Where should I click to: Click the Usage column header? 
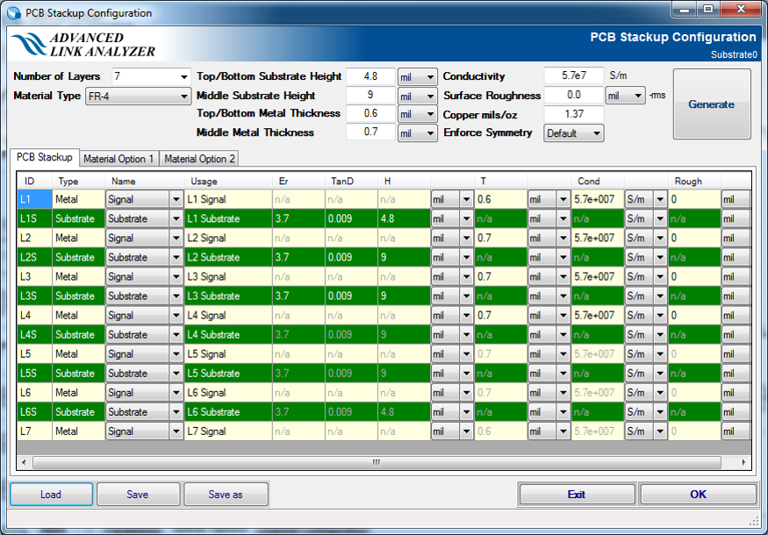[x=227, y=181]
